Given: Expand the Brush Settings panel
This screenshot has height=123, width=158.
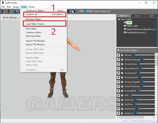Looking at the screenshot, I should coord(11,18).
